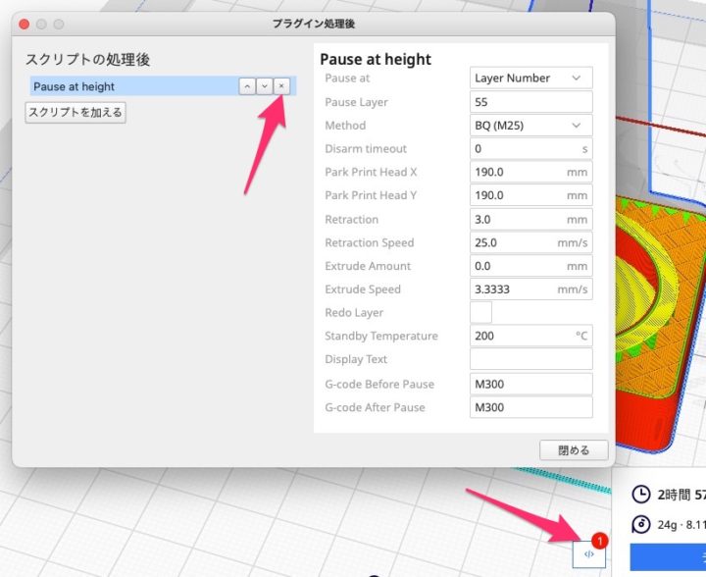This screenshot has width=706, height=577.
Task: Click the 閉める button
Action: (x=574, y=450)
